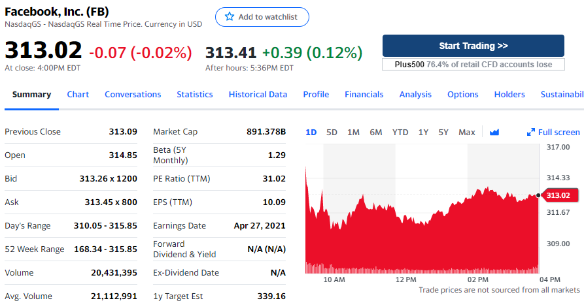The height and width of the screenshot is (303, 584).
Task: Click the 02 PM chart axis label
Action: [x=478, y=279]
